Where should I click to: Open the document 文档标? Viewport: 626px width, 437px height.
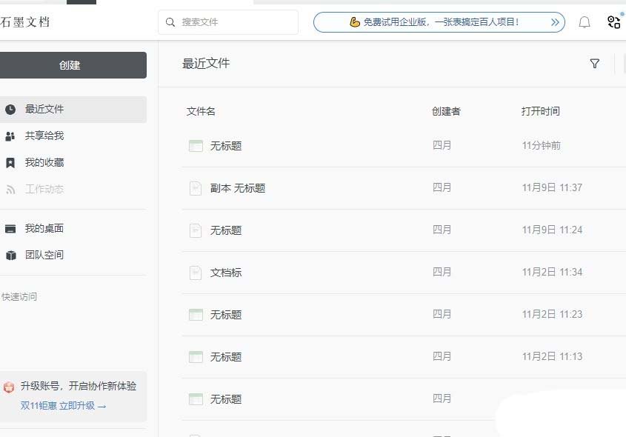coord(226,273)
